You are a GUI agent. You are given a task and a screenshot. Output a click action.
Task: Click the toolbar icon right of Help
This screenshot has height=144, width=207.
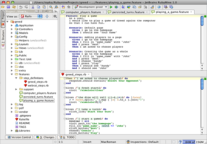[166, 7]
